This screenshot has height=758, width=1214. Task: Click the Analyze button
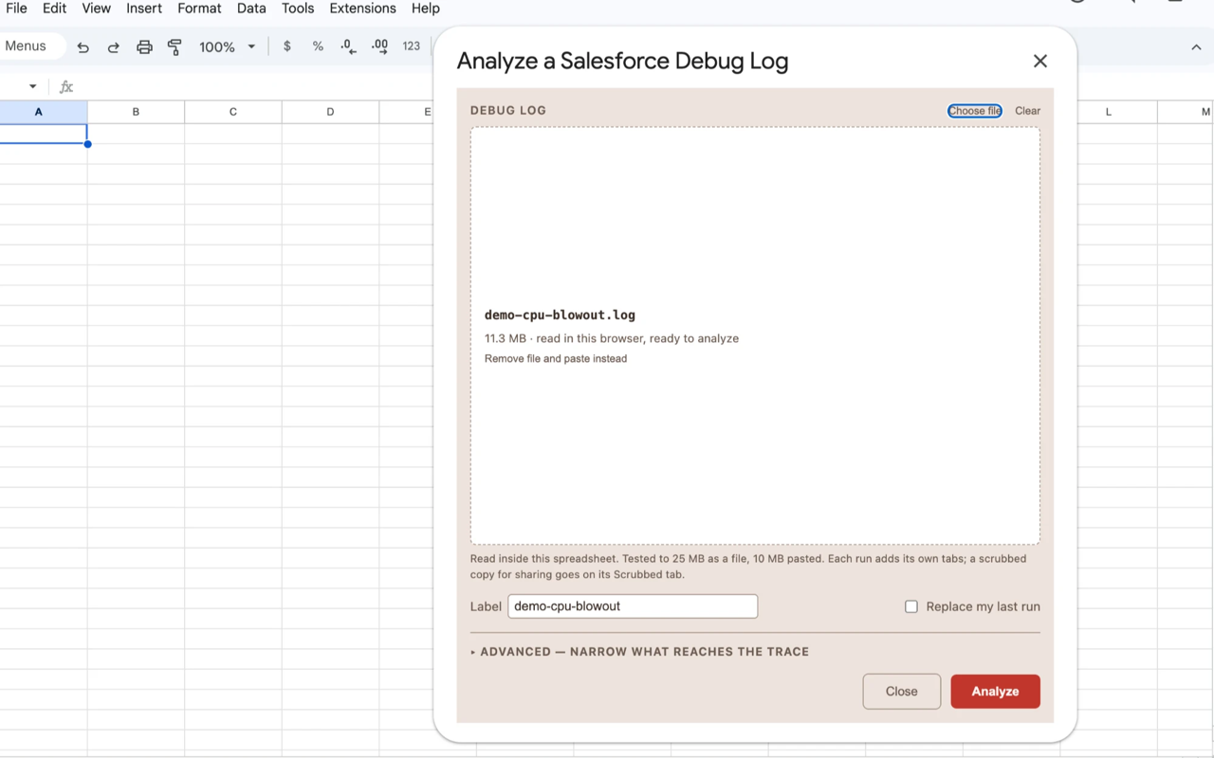click(995, 692)
